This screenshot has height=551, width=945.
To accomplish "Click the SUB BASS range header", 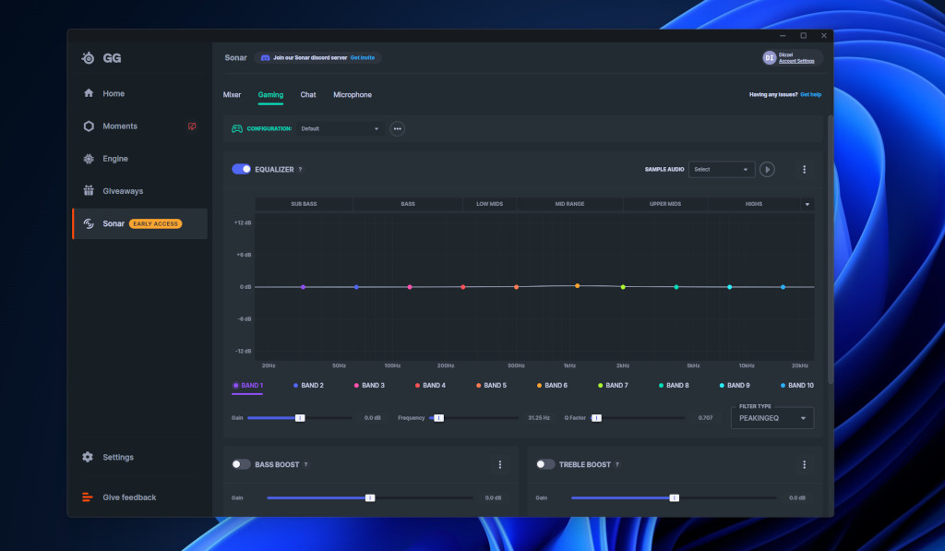I will [304, 204].
